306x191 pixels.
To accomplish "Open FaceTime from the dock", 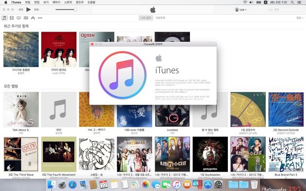I will pyautogui.click(x=166, y=184).
